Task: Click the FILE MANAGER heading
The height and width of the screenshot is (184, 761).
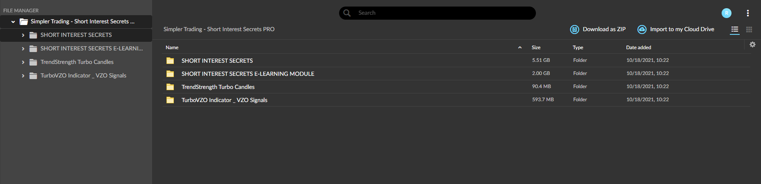Action: coord(21,11)
